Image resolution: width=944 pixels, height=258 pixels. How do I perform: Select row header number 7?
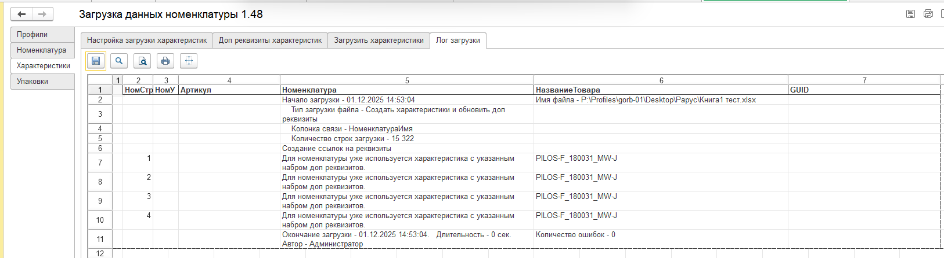point(100,163)
